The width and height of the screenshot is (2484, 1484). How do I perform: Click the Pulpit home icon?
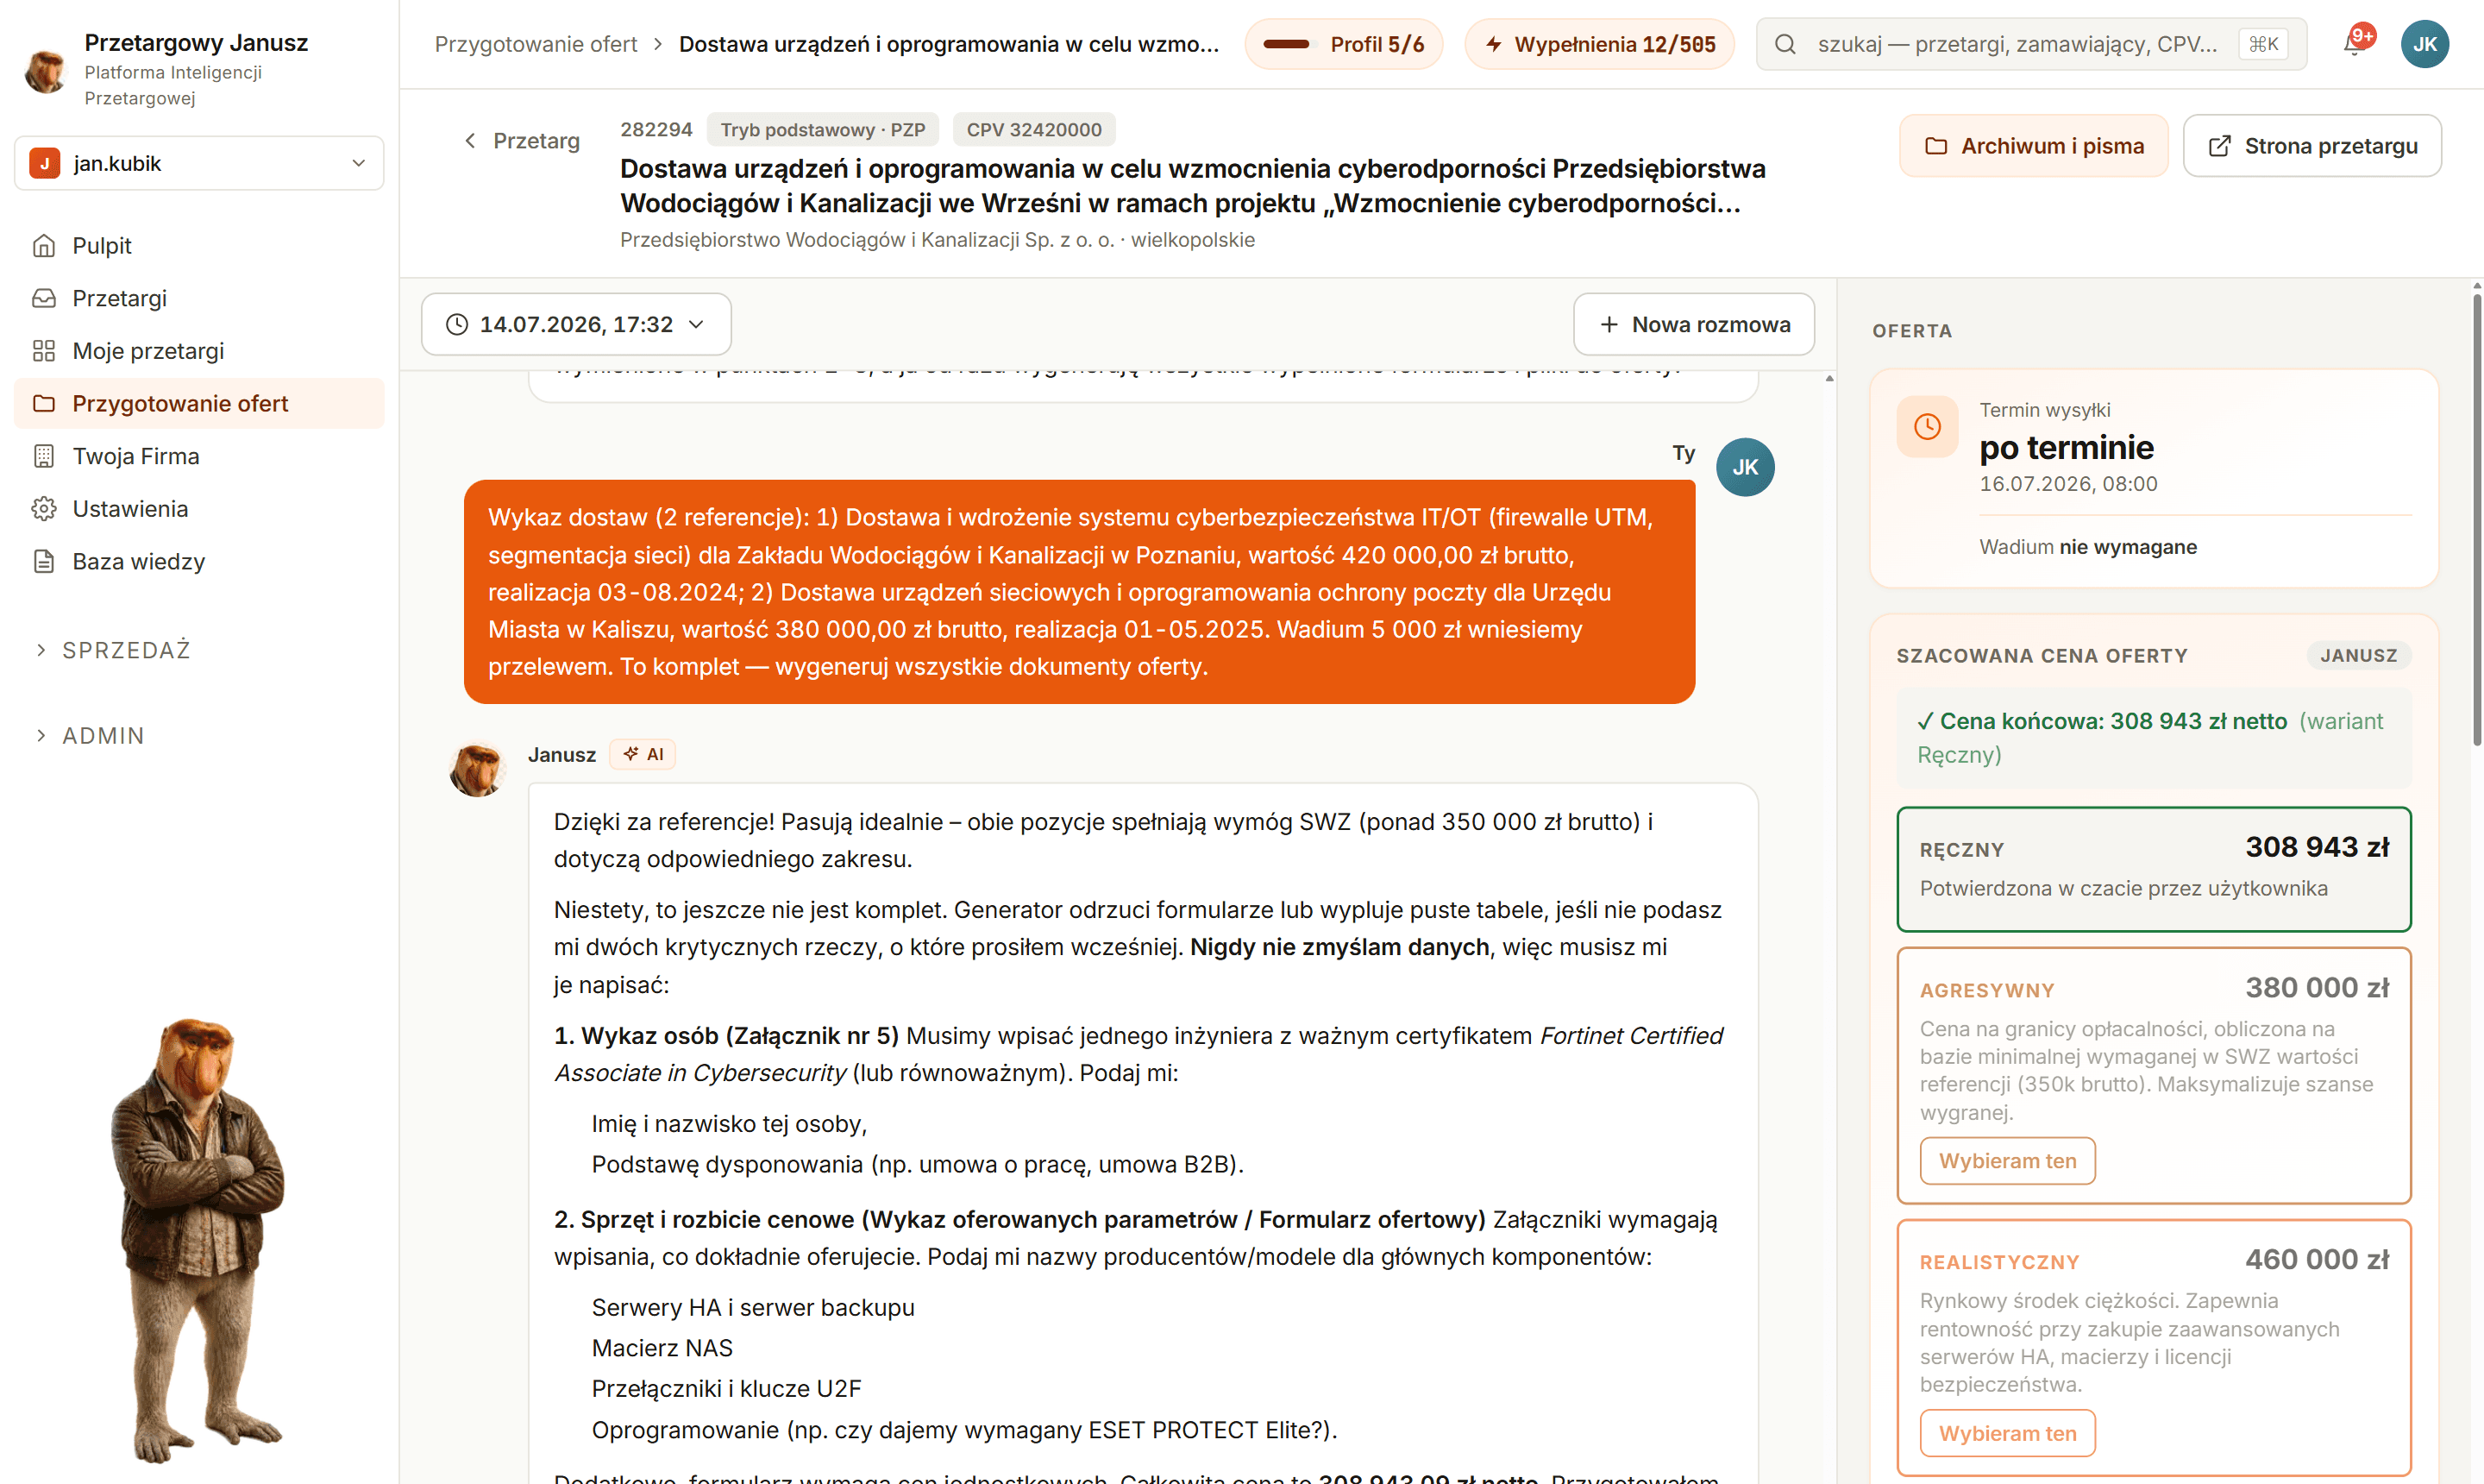44,246
